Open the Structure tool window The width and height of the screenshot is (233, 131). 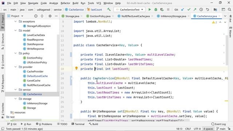coord(3,41)
